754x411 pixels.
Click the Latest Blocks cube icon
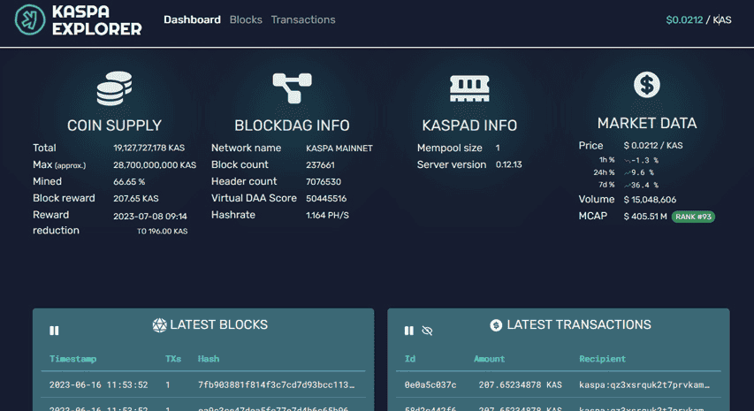click(x=159, y=325)
